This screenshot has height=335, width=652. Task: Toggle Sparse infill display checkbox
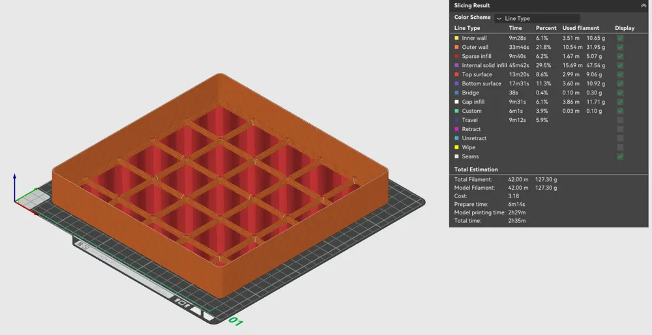tap(620, 56)
